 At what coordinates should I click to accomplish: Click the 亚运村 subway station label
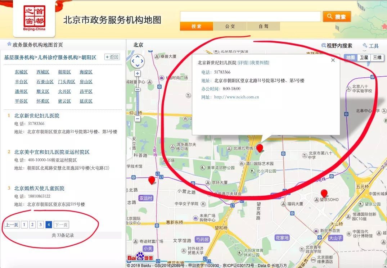pos(145,198)
